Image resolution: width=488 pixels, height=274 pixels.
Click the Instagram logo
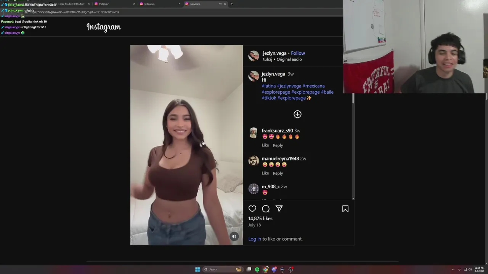pyautogui.click(x=104, y=27)
